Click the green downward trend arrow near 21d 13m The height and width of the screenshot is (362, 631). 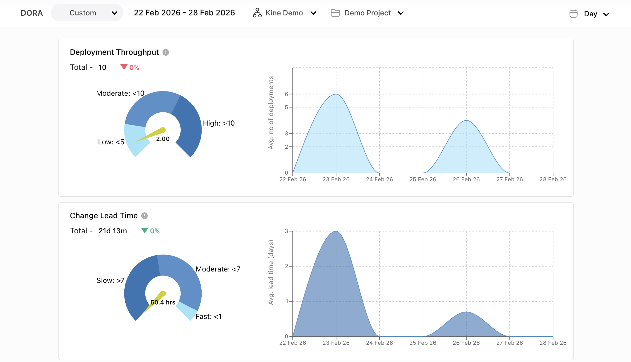coord(145,230)
